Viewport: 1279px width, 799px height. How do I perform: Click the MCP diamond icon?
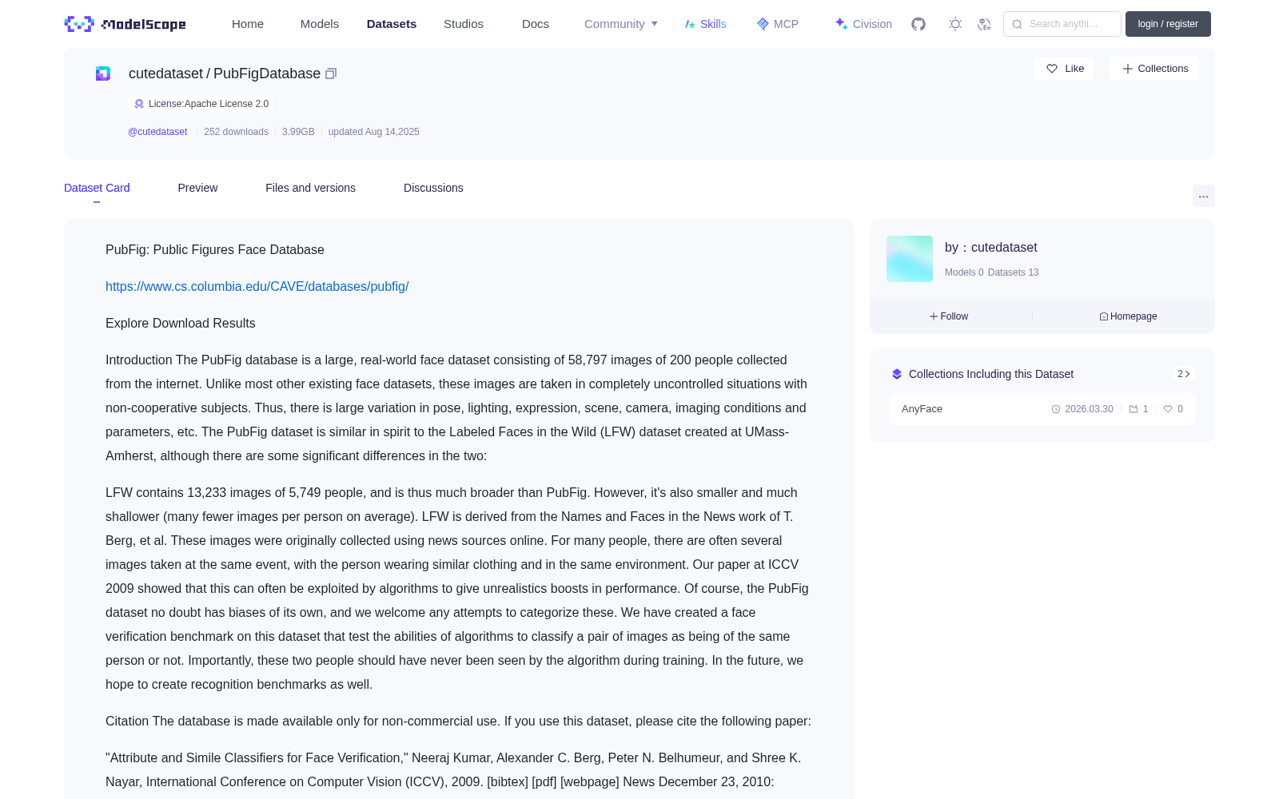coord(763,24)
